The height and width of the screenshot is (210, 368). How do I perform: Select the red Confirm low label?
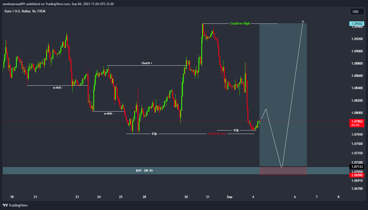217,134
